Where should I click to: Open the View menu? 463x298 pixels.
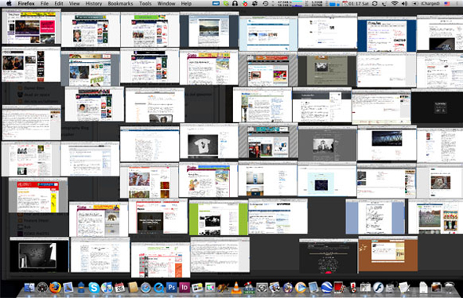coord(74,4)
